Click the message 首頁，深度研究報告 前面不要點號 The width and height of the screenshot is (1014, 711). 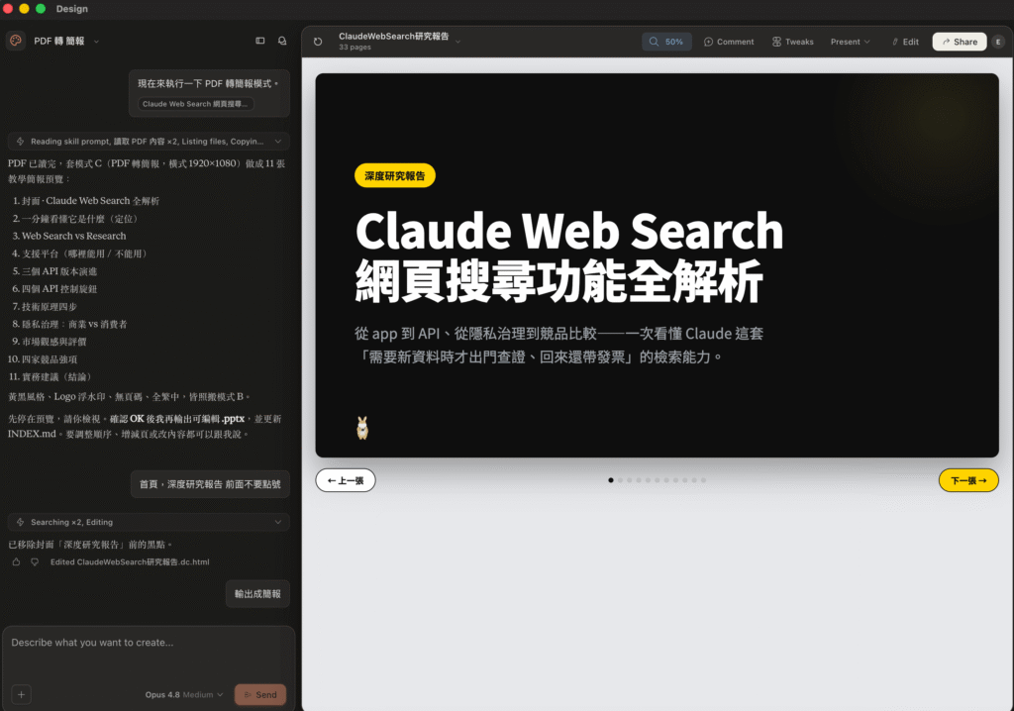point(210,484)
